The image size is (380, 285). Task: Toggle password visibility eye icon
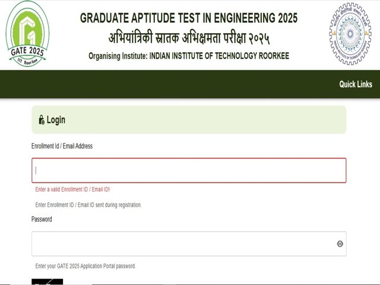340,243
